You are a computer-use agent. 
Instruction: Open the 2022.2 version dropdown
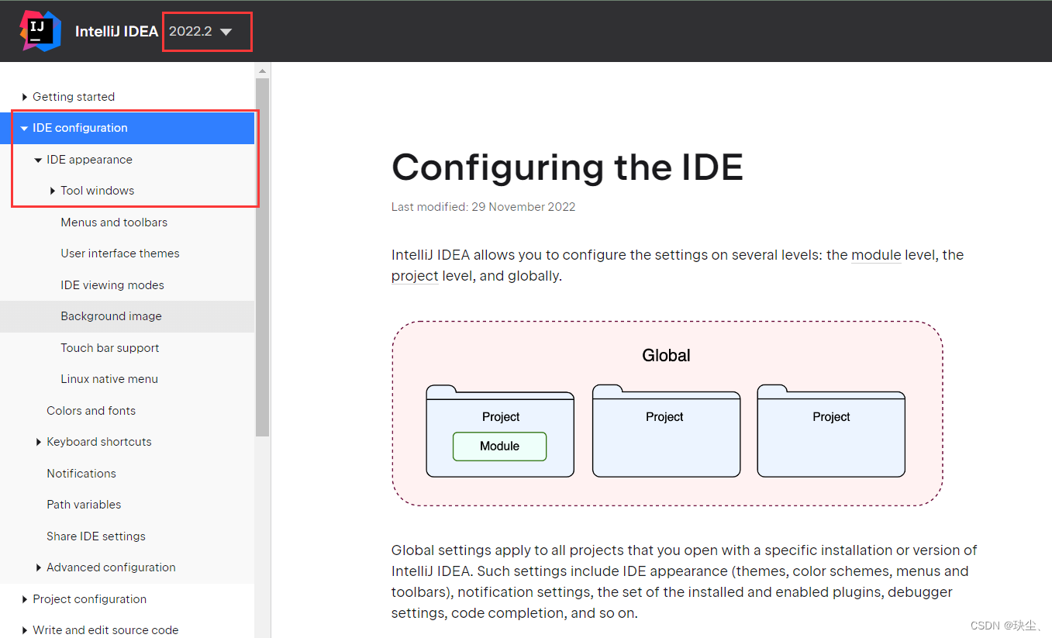coord(201,32)
